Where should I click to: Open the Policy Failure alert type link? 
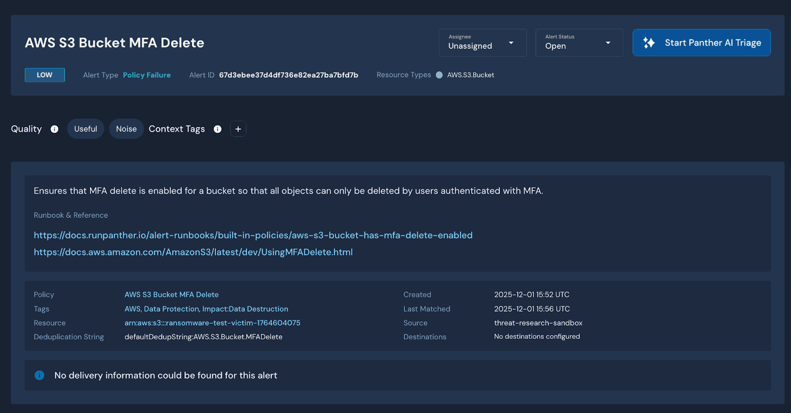pyautogui.click(x=147, y=75)
